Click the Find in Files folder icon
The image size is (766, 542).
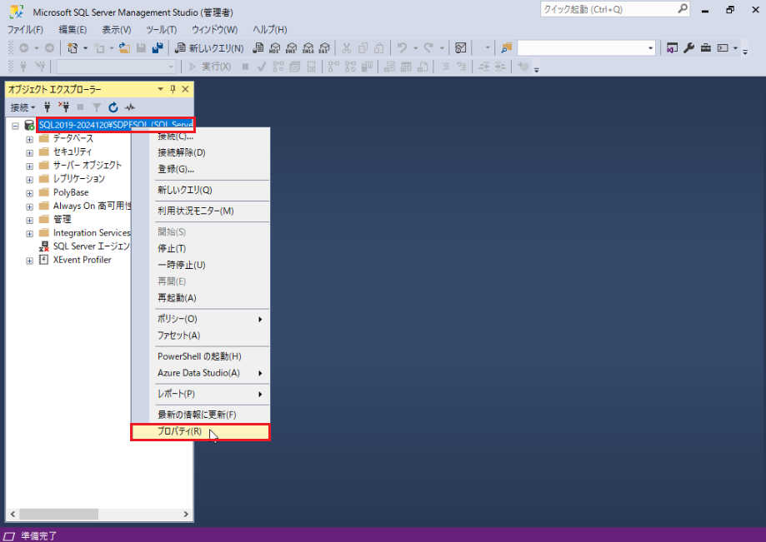click(x=506, y=47)
